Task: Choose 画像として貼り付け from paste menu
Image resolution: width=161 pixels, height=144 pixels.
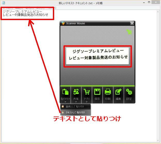Action: 75,107
